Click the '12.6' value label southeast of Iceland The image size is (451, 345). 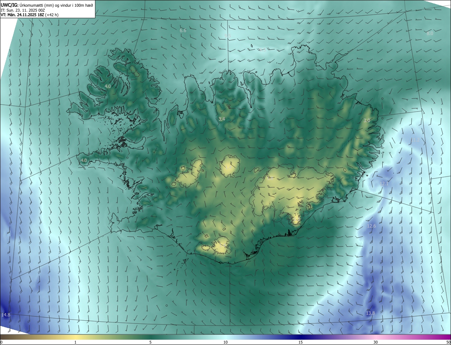pos(371,226)
